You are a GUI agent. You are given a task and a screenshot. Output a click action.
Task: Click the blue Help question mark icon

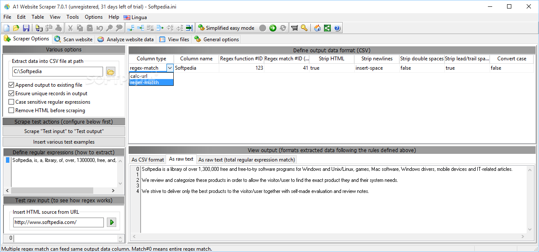(337, 28)
